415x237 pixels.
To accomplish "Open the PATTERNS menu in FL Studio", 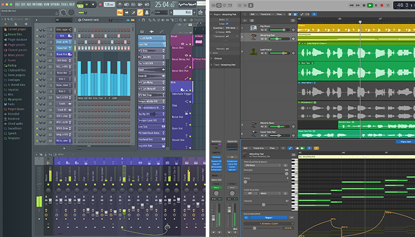I will click(x=37, y=4).
